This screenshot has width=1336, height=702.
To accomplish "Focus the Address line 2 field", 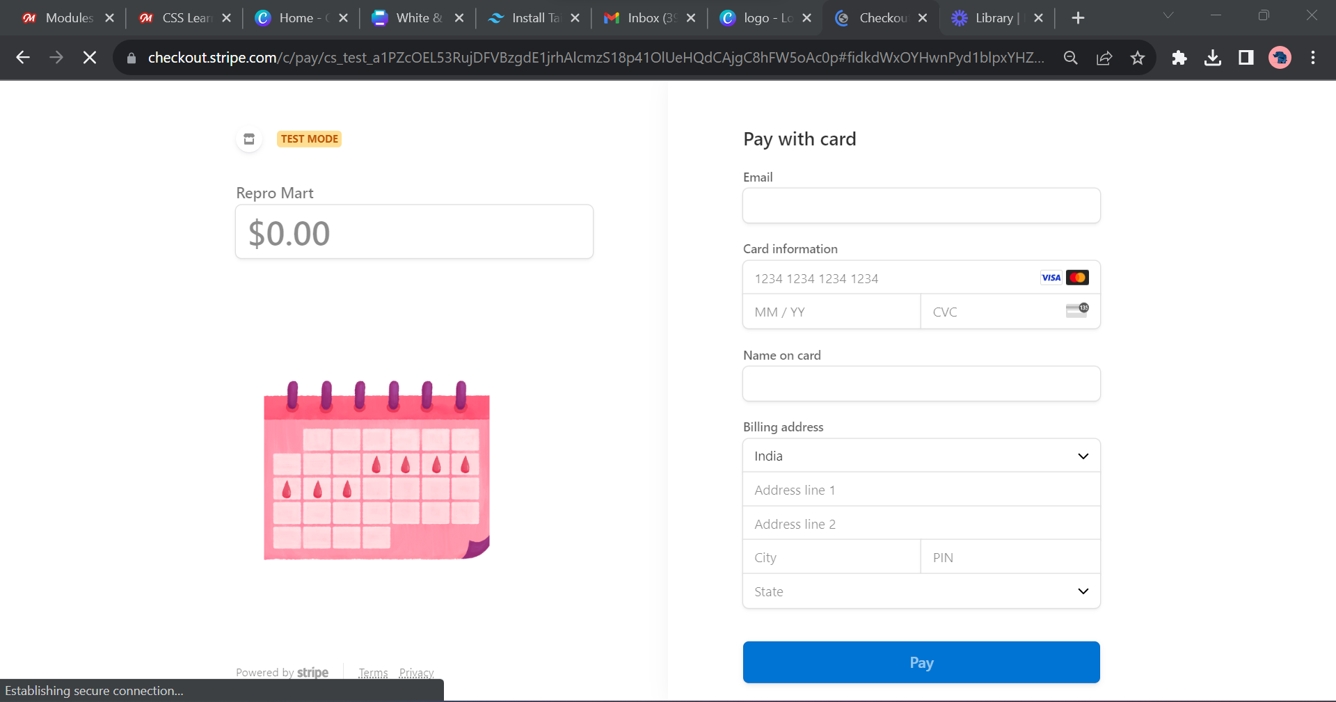I will (921, 524).
